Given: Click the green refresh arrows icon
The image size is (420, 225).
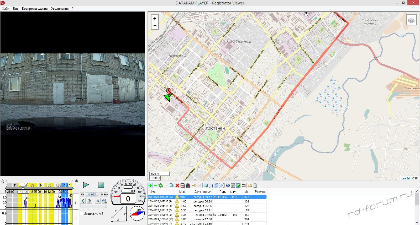Looking at the screenshot, I should pyautogui.click(x=160, y=185).
